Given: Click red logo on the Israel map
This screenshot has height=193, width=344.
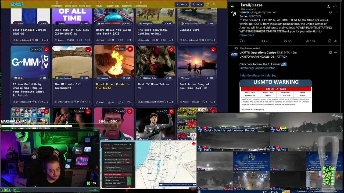Looking at the screenshot, I should coord(194,144).
